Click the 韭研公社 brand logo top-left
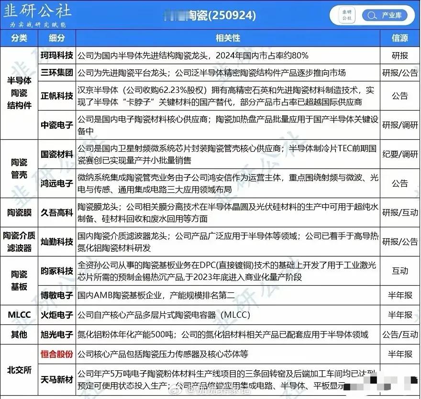The height and width of the screenshot is (399, 421). [x=38, y=11]
